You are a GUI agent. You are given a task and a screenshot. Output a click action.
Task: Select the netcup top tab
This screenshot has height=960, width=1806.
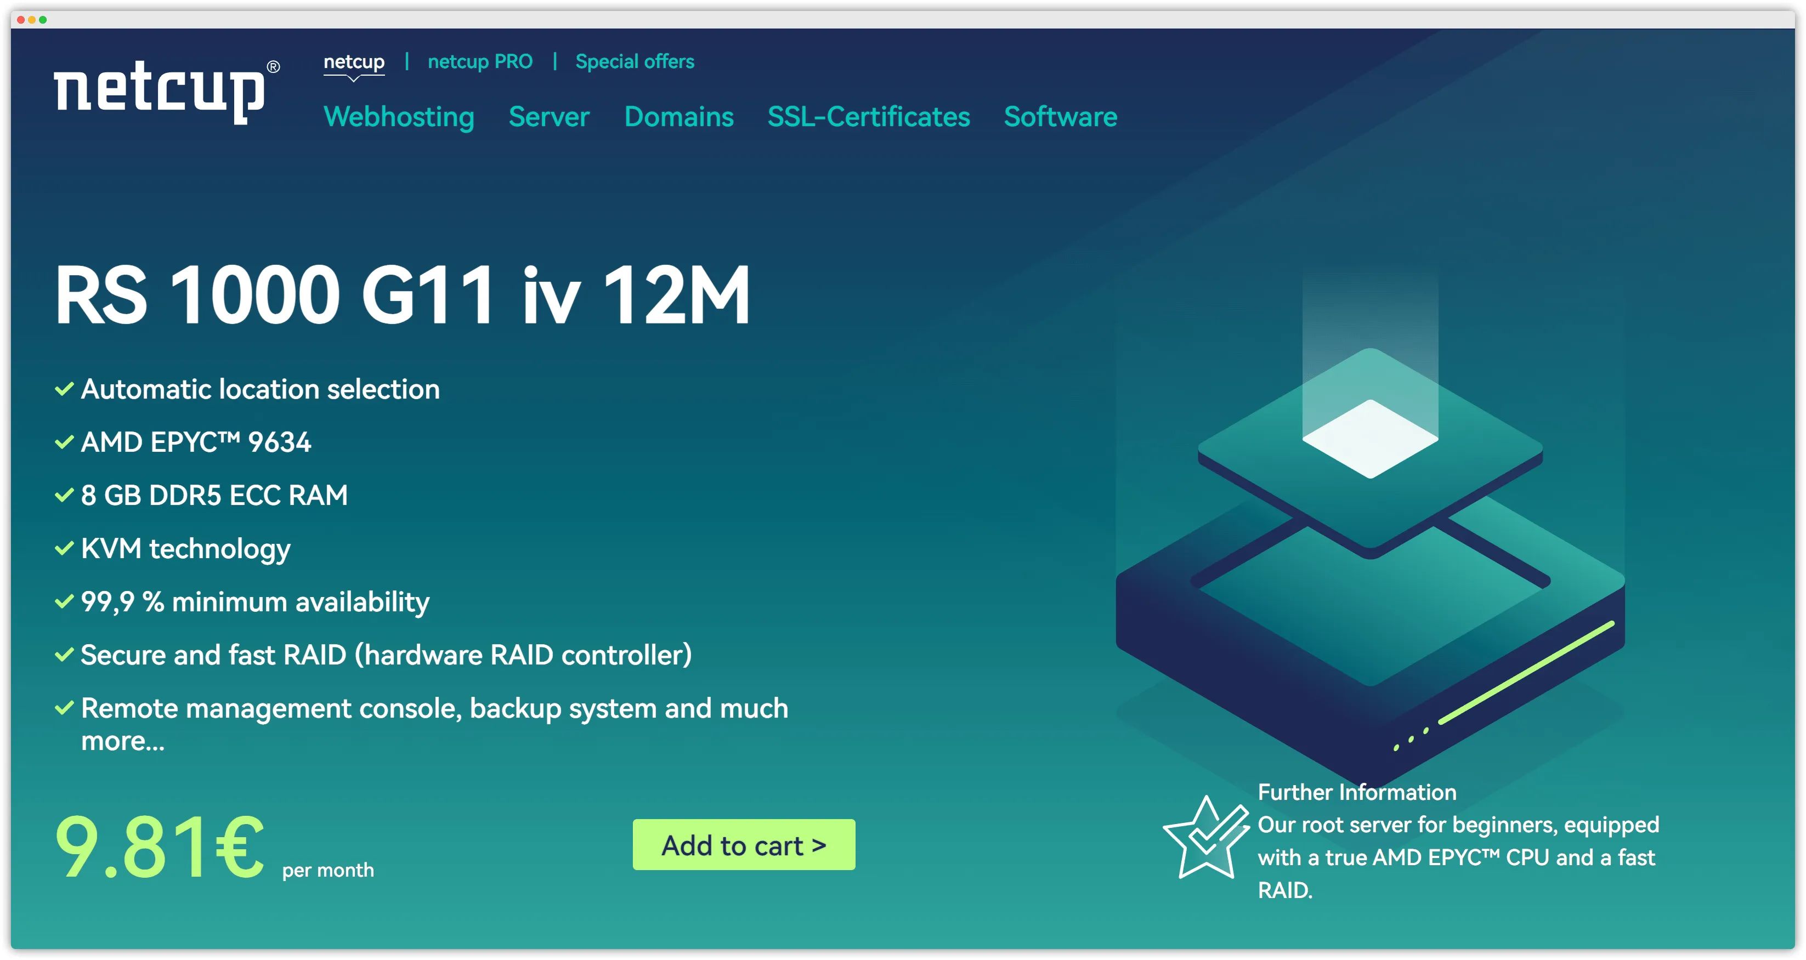tap(353, 61)
